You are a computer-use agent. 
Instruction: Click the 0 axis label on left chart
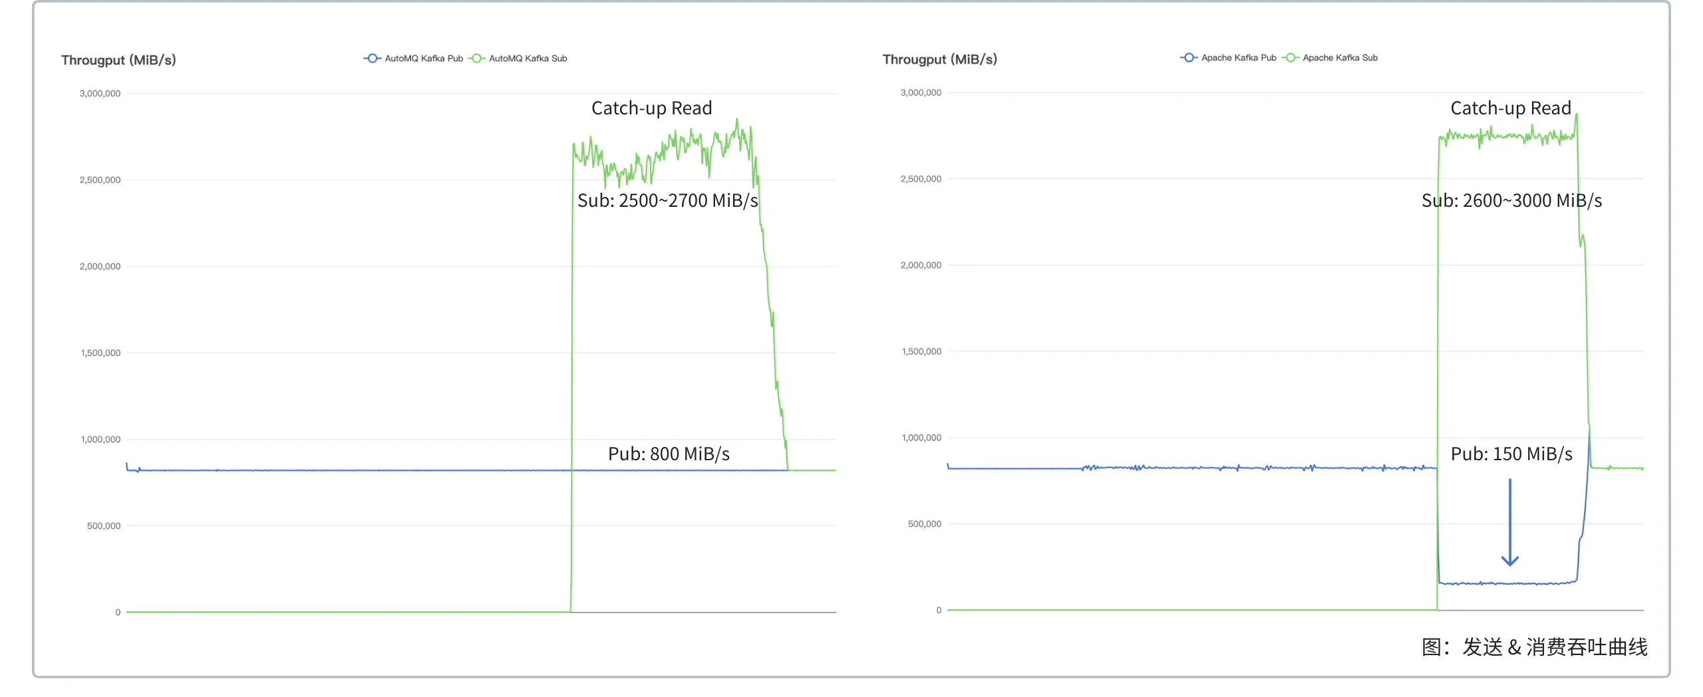[x=118, y=612]
